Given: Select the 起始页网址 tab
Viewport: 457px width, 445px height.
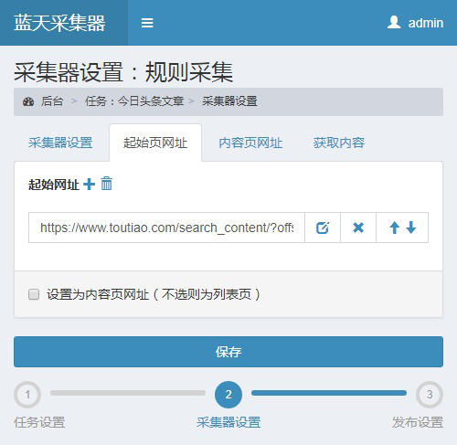Looking at the screenshot, I should tap(155, 143).
